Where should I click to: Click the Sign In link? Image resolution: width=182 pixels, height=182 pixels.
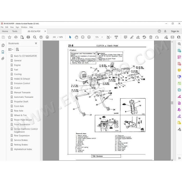coord(175,31)
